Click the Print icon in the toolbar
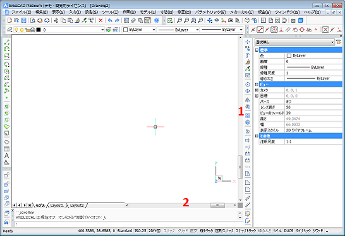 click(40, 20)
